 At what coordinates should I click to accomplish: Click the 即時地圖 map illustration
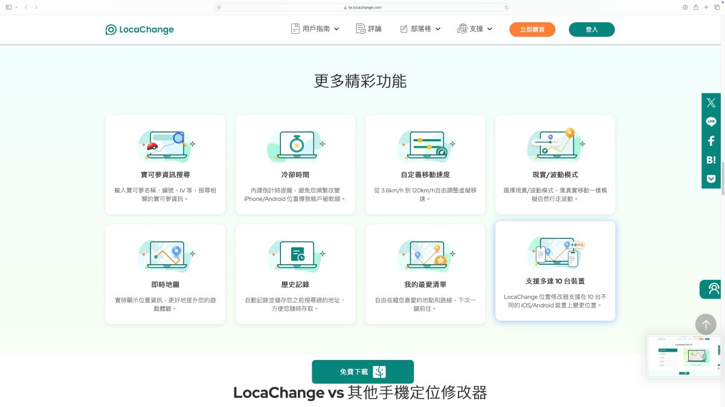tap(166, 255)
